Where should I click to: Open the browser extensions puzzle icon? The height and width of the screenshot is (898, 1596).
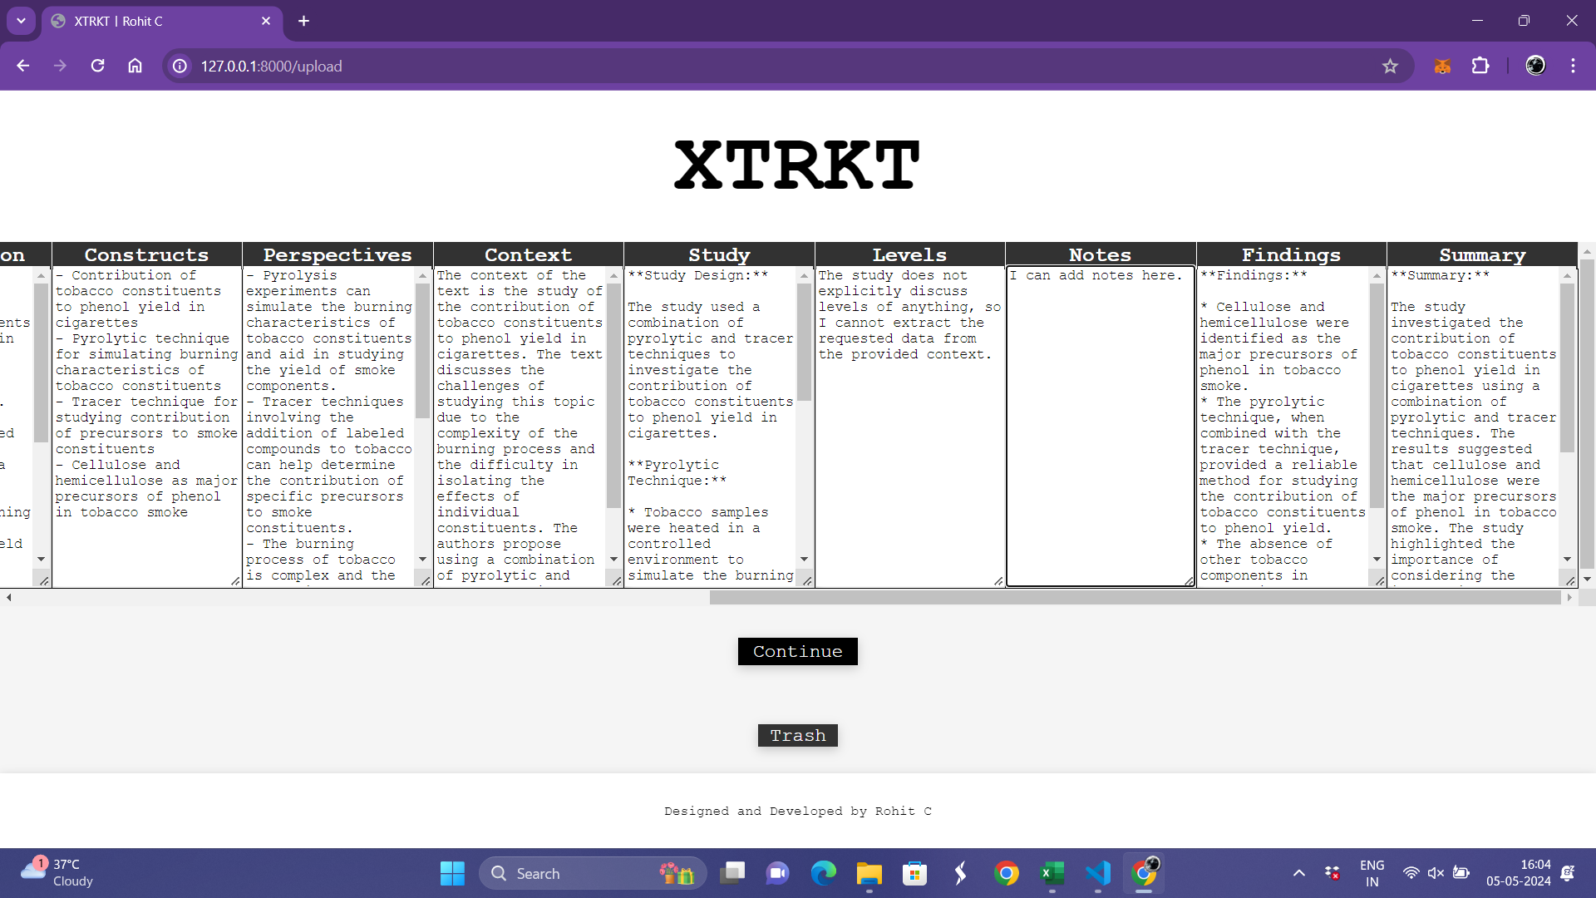[x=1480, y=66]
